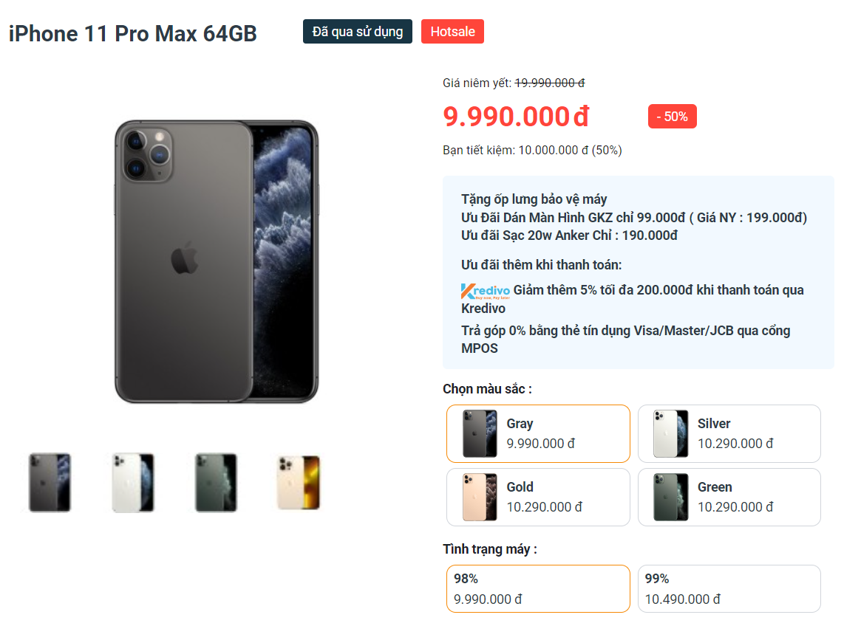Select the silver iPhone thumbnail below main image

[133, 482]
